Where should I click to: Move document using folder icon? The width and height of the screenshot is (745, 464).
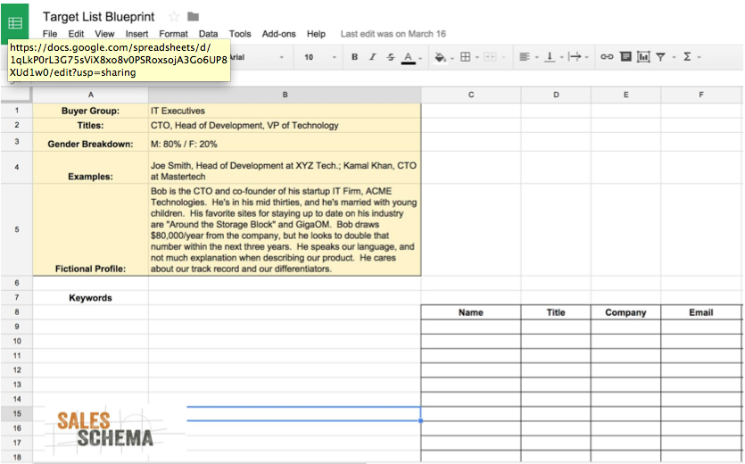[x=193, y=17]
